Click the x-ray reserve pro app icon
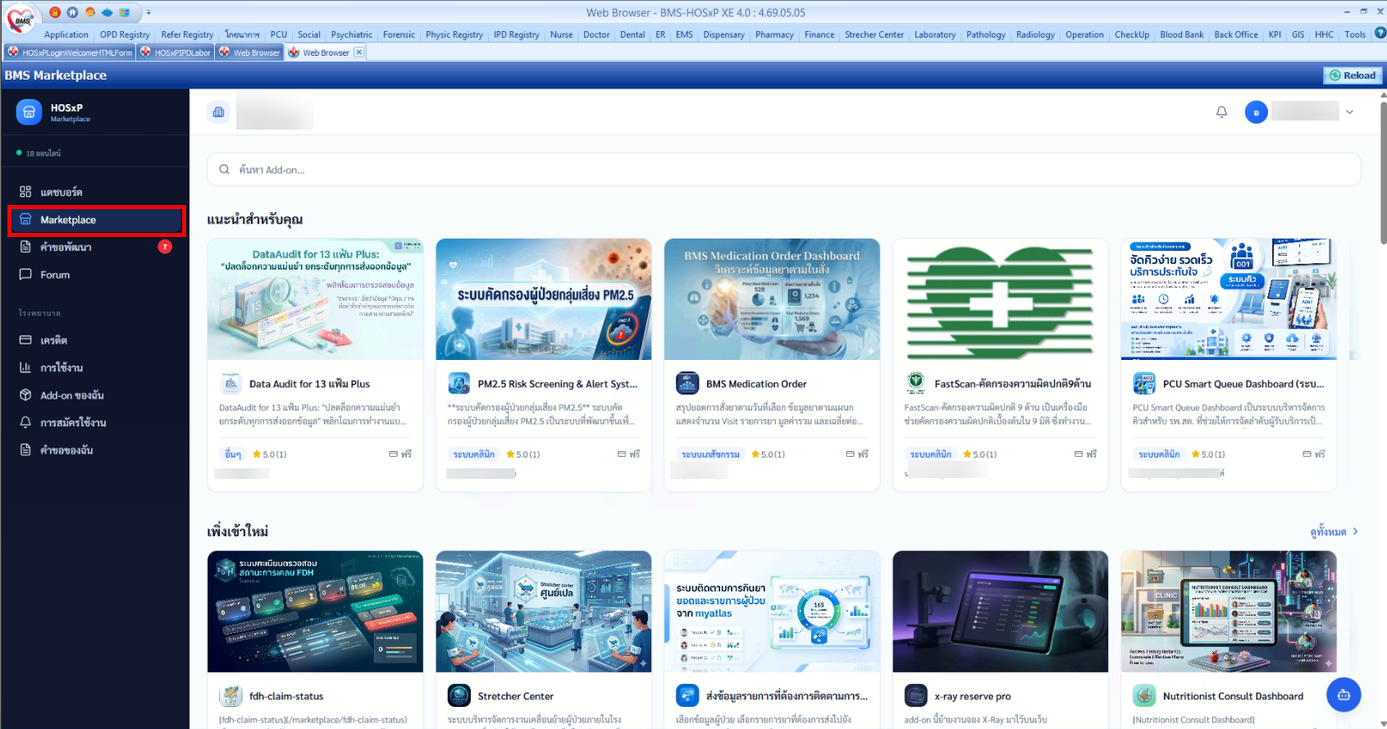This screenshot has height=729, width=1387. pyautogui.click(x=915, y=696)
